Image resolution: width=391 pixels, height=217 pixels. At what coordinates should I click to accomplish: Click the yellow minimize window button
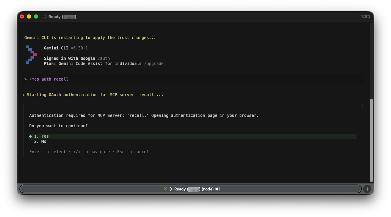(x=29, y=16)
